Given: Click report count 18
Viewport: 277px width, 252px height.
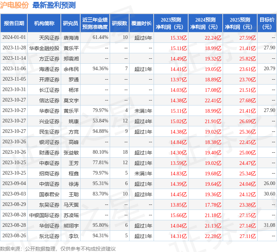Looking at the screenshot, I should 125,152.
